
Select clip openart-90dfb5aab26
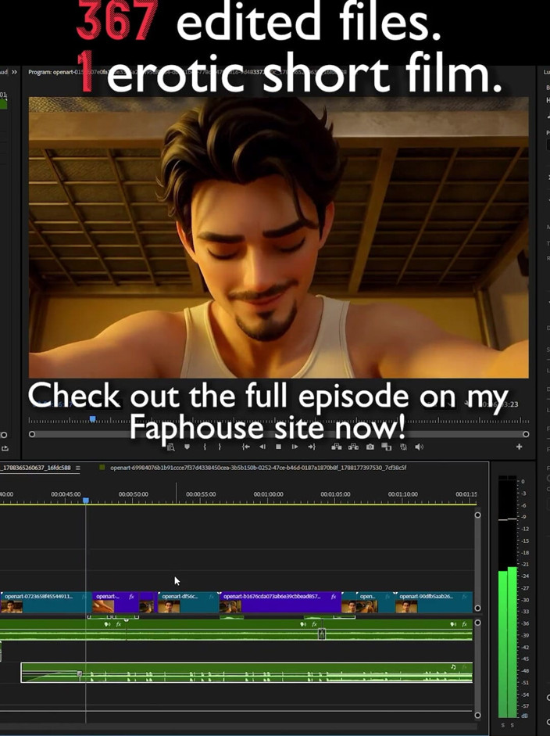(x=434, y=602)
